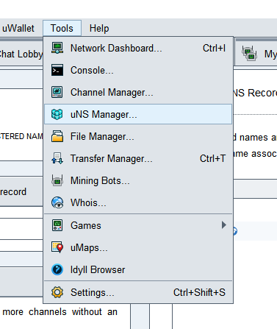Click the Console terminal icon
This screenshot has width=277, height=329.
(57, 70)
